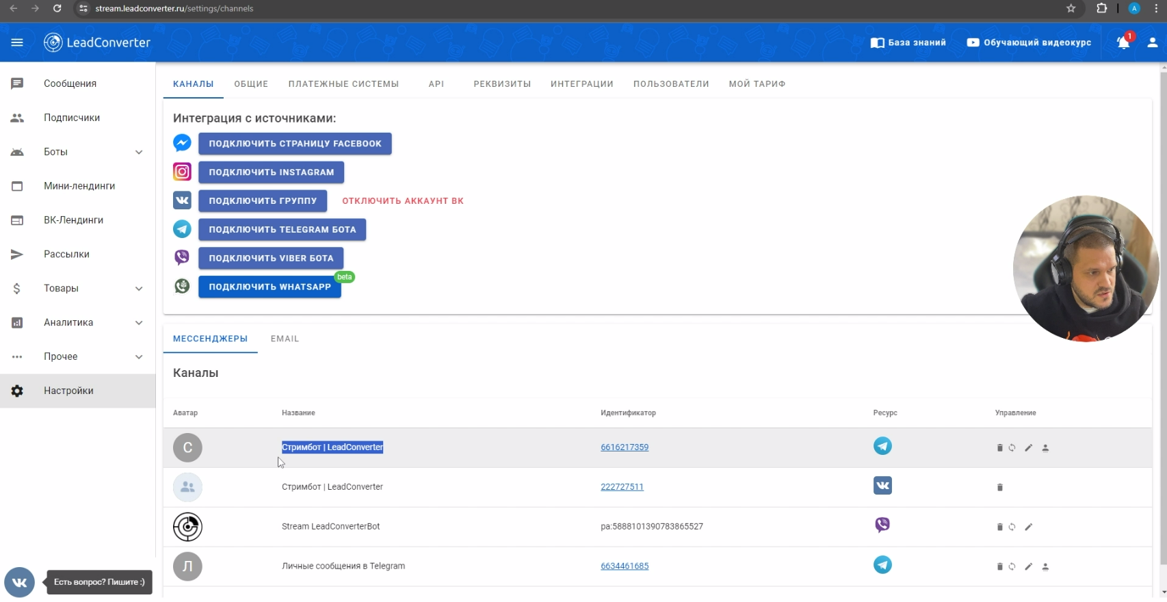Open Рассылки in sidebar
1167x602 pixels.
click(77, 254)
